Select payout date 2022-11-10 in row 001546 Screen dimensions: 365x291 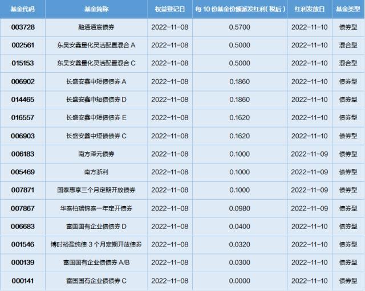(x=310, y=244)
